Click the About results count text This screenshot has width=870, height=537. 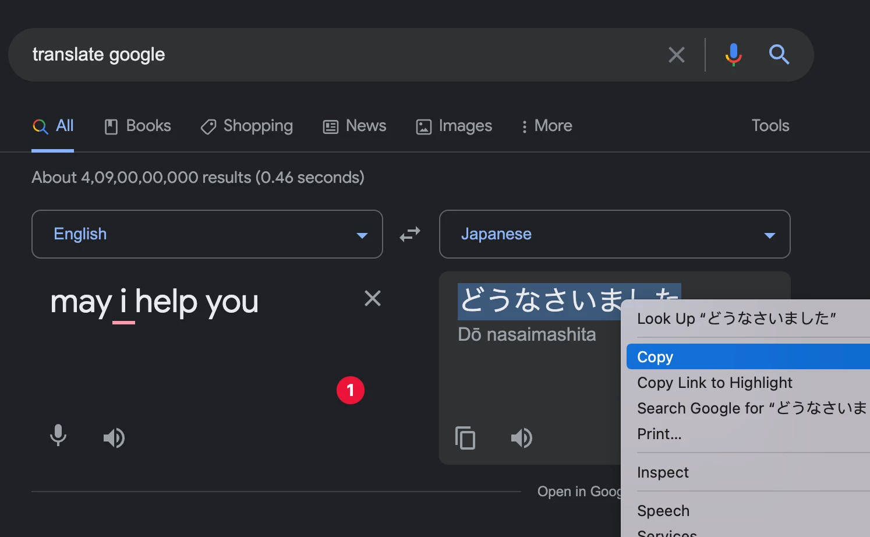click(x=198, y=178)
